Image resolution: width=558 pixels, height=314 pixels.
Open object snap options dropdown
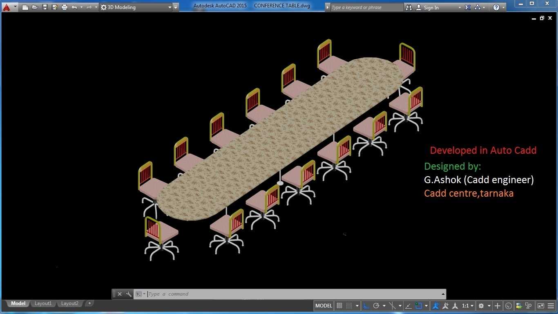click(426, 306)
